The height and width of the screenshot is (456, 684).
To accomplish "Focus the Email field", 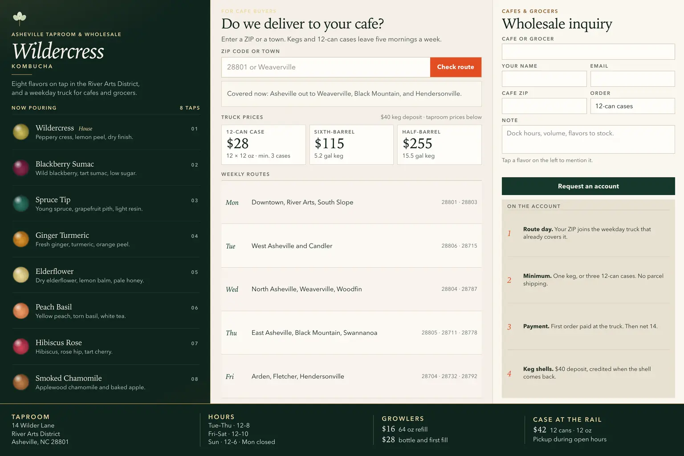I will (x=633, y=79).
